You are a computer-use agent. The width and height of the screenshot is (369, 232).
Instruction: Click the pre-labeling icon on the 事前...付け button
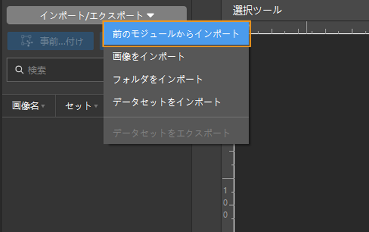pos(27,41)
